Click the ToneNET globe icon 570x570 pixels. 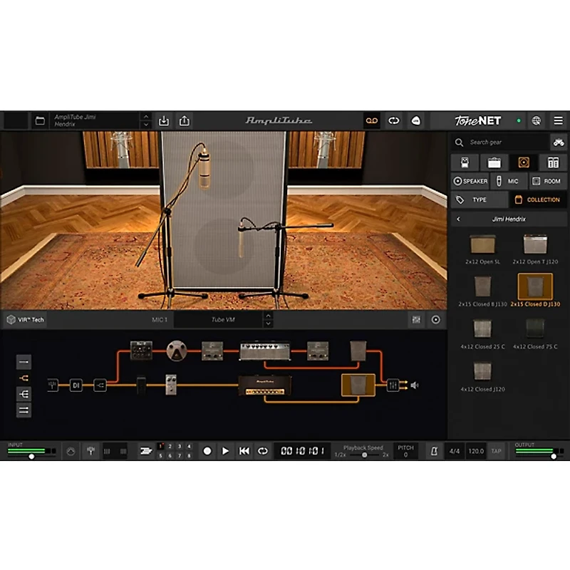[537, 120]
